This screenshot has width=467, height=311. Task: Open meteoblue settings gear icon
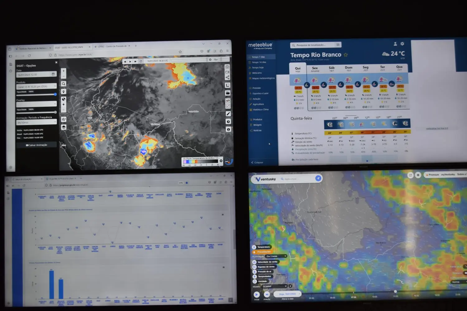[402, 44]
